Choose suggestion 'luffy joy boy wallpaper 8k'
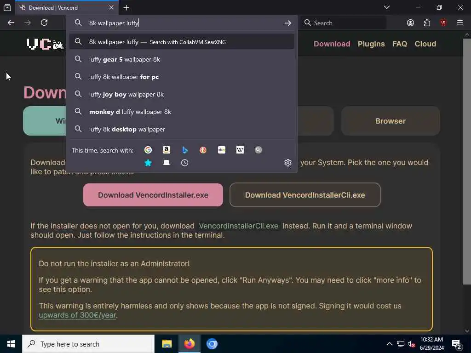The height and width of the screenshot is (353, 471). click(181, 94)
